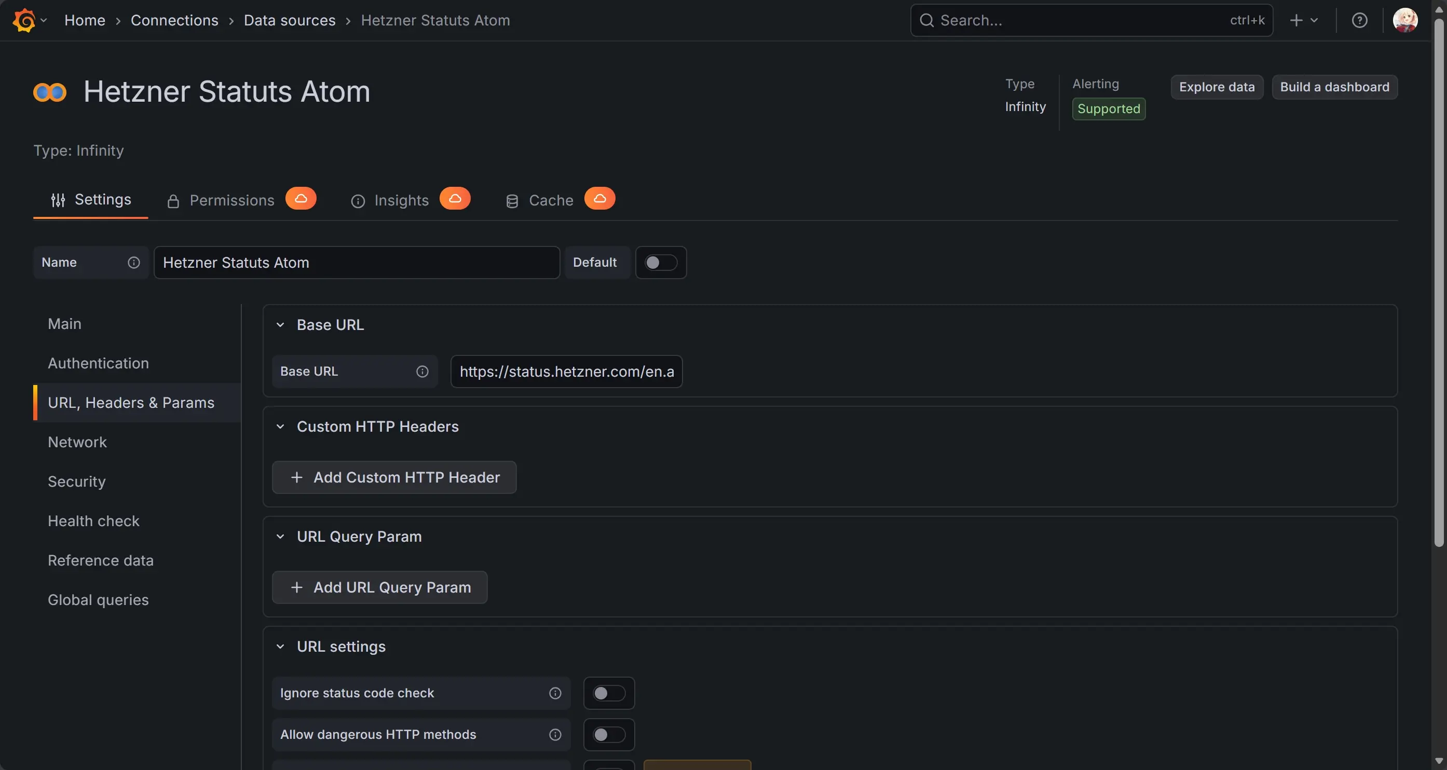This screenshot has height=770, width=1447.
Task: Click the cloud badge next to Permissions
Action: 301,198
